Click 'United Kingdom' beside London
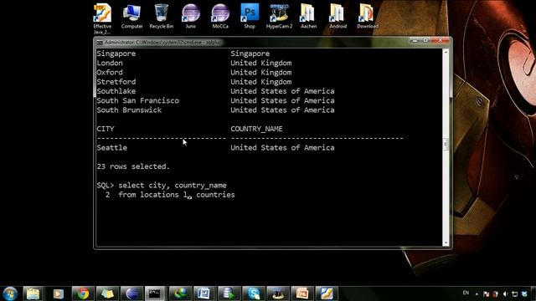The image size is (536, 301). coord(260,64)
